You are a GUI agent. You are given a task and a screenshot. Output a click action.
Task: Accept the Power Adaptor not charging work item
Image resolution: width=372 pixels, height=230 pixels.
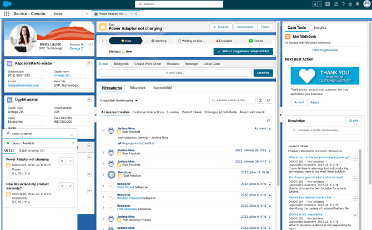(70, 160)
